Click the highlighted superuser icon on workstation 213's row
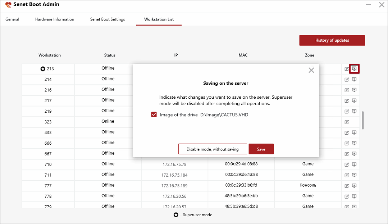This screenshot has width=388, height=224. (x=354, y=68)
